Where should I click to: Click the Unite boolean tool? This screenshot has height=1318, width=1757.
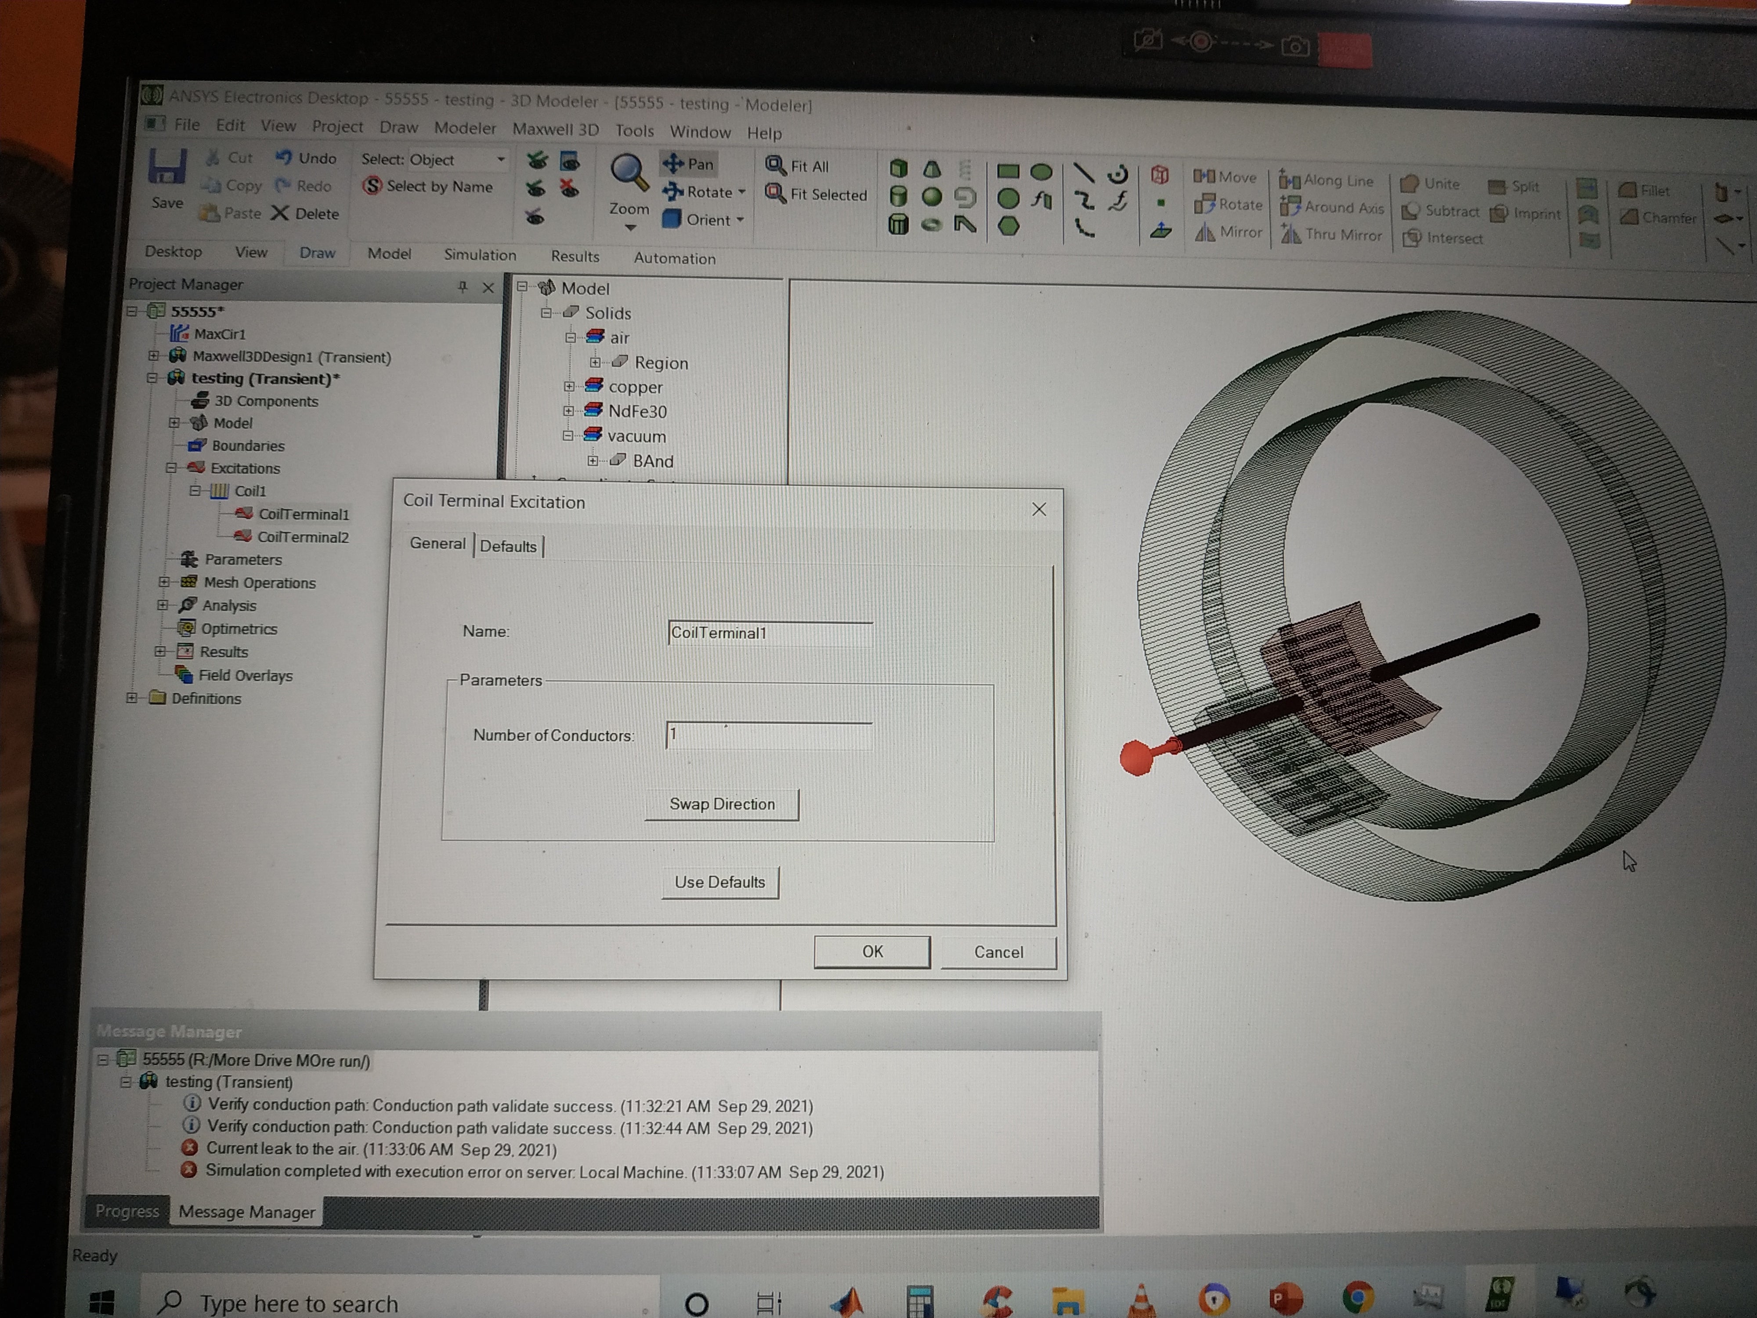point(1431,184)
